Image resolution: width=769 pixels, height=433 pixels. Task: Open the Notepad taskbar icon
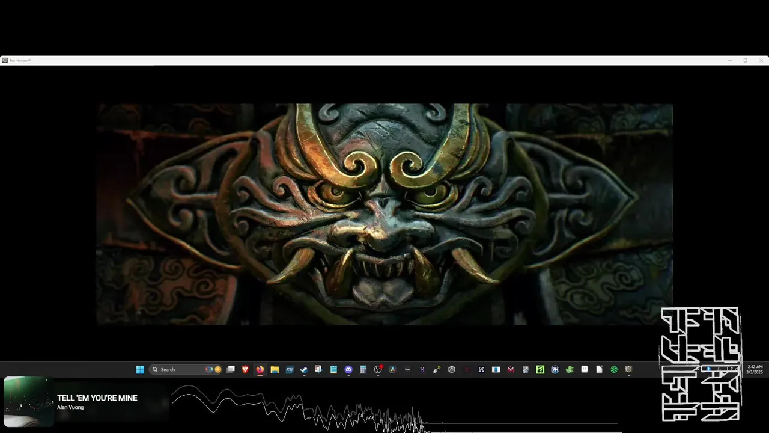coord(333,369)
